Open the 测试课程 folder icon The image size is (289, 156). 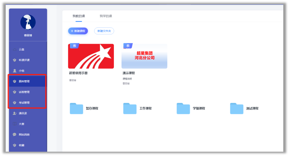237,108
